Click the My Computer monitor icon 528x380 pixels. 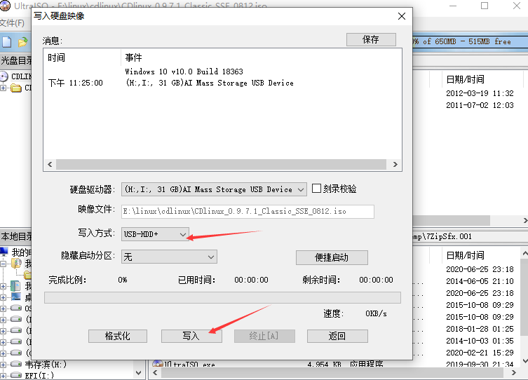(x=4, y=252)
